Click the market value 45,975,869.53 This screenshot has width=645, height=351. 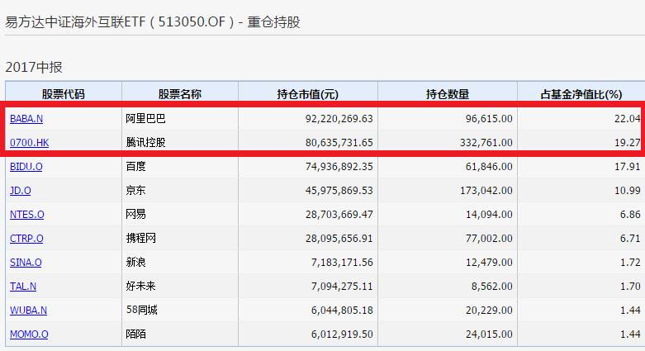pyautogui.click(x=339, y=191)
